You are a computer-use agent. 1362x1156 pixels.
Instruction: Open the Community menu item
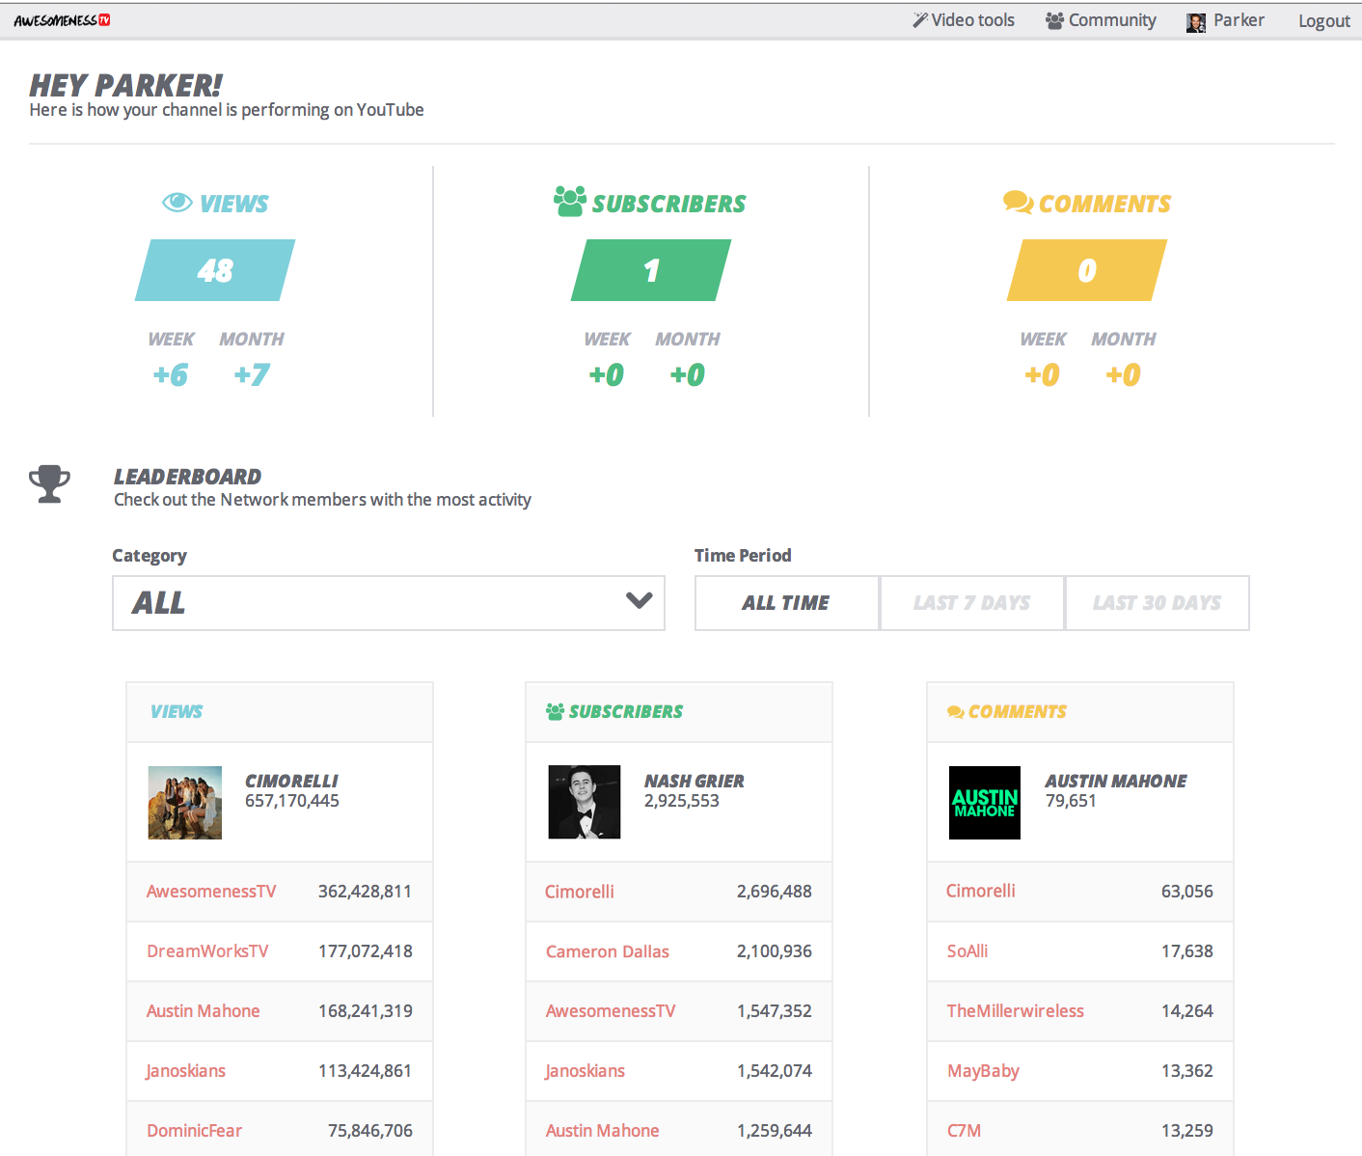pos(1101,20)
